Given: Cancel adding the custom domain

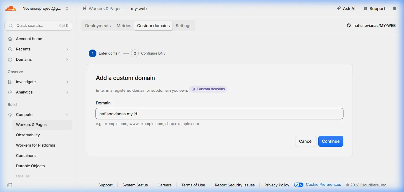Looking at the screenshot, I should [306, 141].
